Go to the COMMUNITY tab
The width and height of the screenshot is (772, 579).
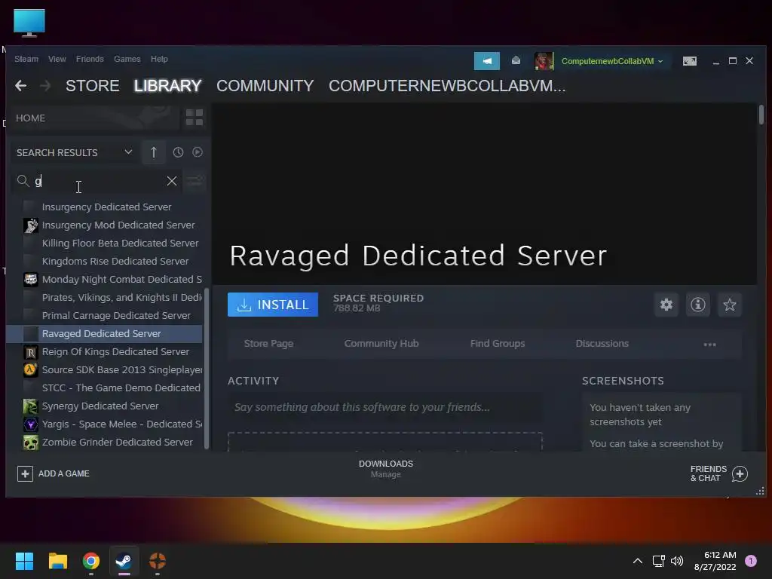(x=265, y=86)
